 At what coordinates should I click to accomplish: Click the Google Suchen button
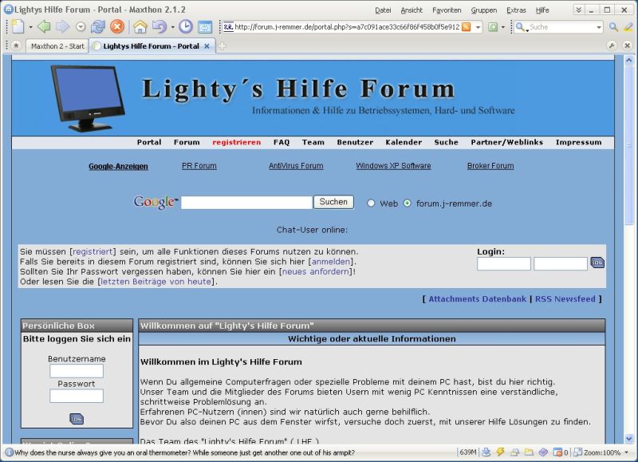coord(333,202)
